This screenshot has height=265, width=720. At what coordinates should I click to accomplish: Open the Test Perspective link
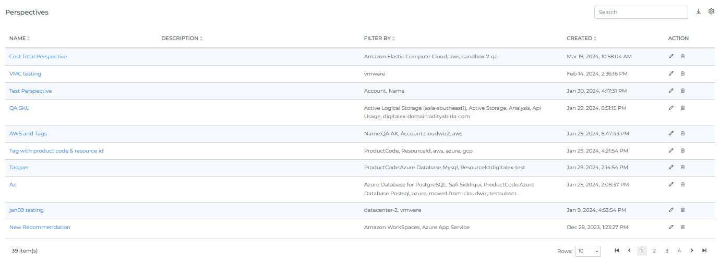tap(30, 91)
